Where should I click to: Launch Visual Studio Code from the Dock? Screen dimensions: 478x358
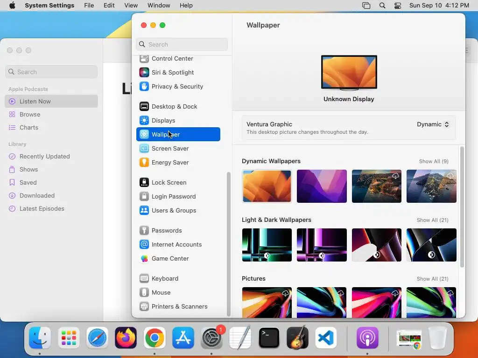point(326,337)
